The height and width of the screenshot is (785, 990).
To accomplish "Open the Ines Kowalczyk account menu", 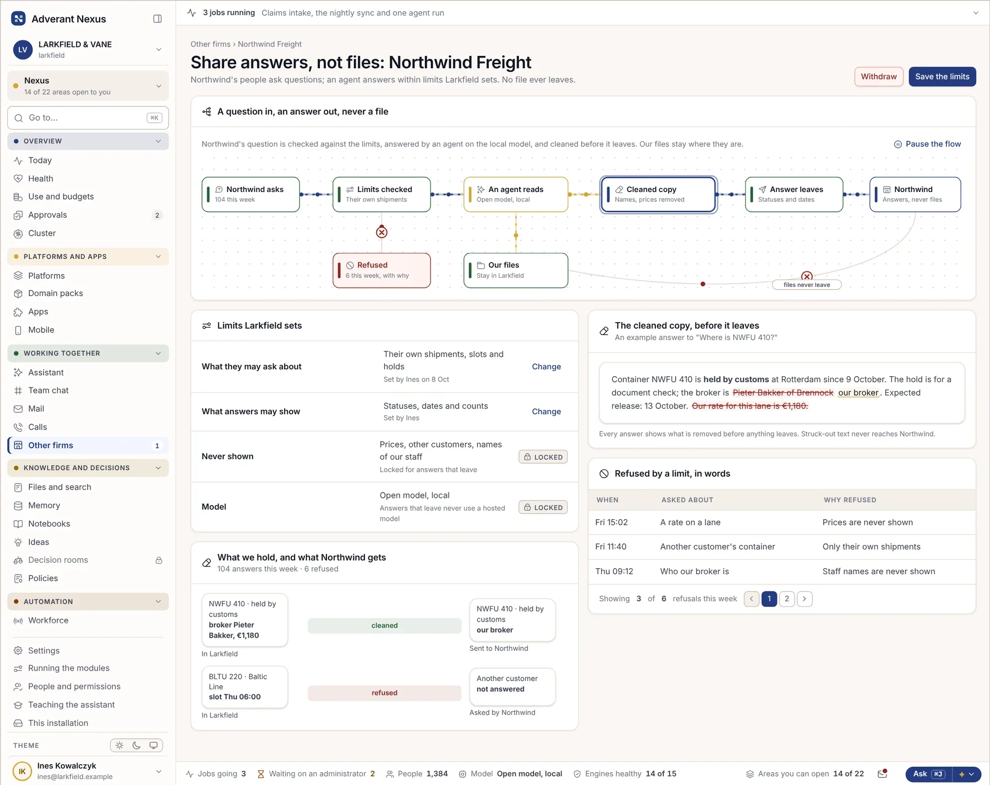I will pos(88,771).
